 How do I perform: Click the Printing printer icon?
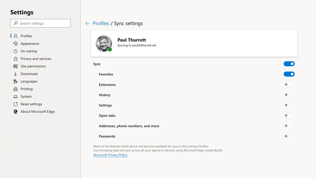(15, 89)
